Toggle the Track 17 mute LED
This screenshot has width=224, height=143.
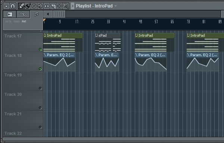(40, 49)
